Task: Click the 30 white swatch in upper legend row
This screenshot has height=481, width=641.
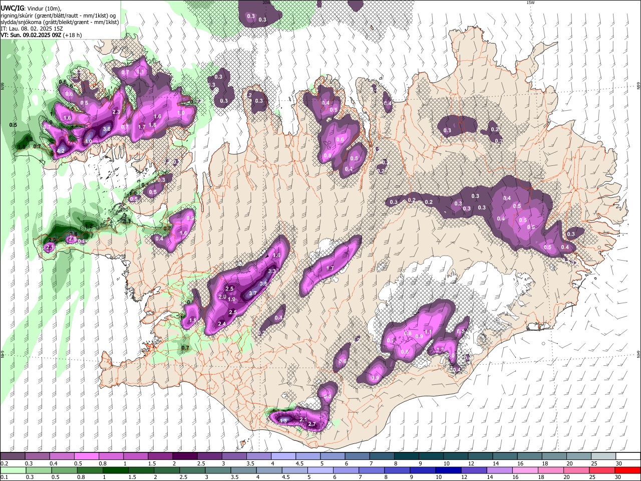Action: point(628,456)
